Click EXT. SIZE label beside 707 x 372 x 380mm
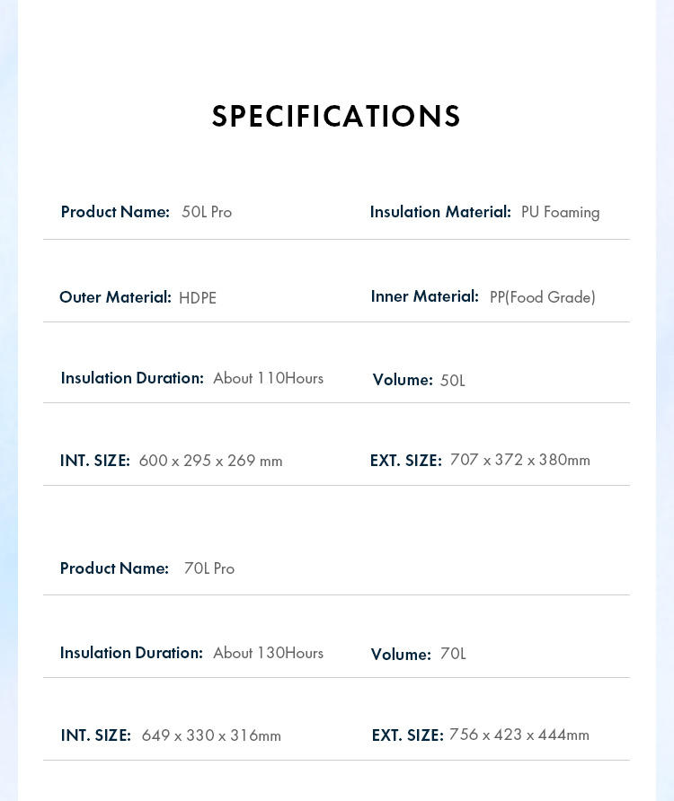674x801 pixels. (406, 461)
